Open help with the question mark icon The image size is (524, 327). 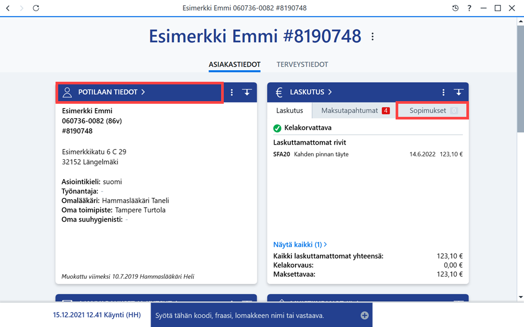click(469, 8)
